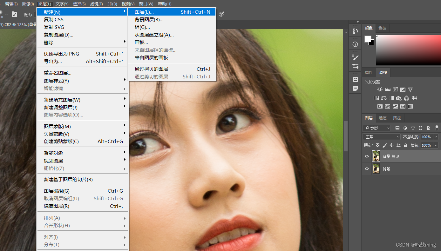Collapse the panels with double-arrow
The width and height of the screenshot is (441, 251).
point(358,22)
